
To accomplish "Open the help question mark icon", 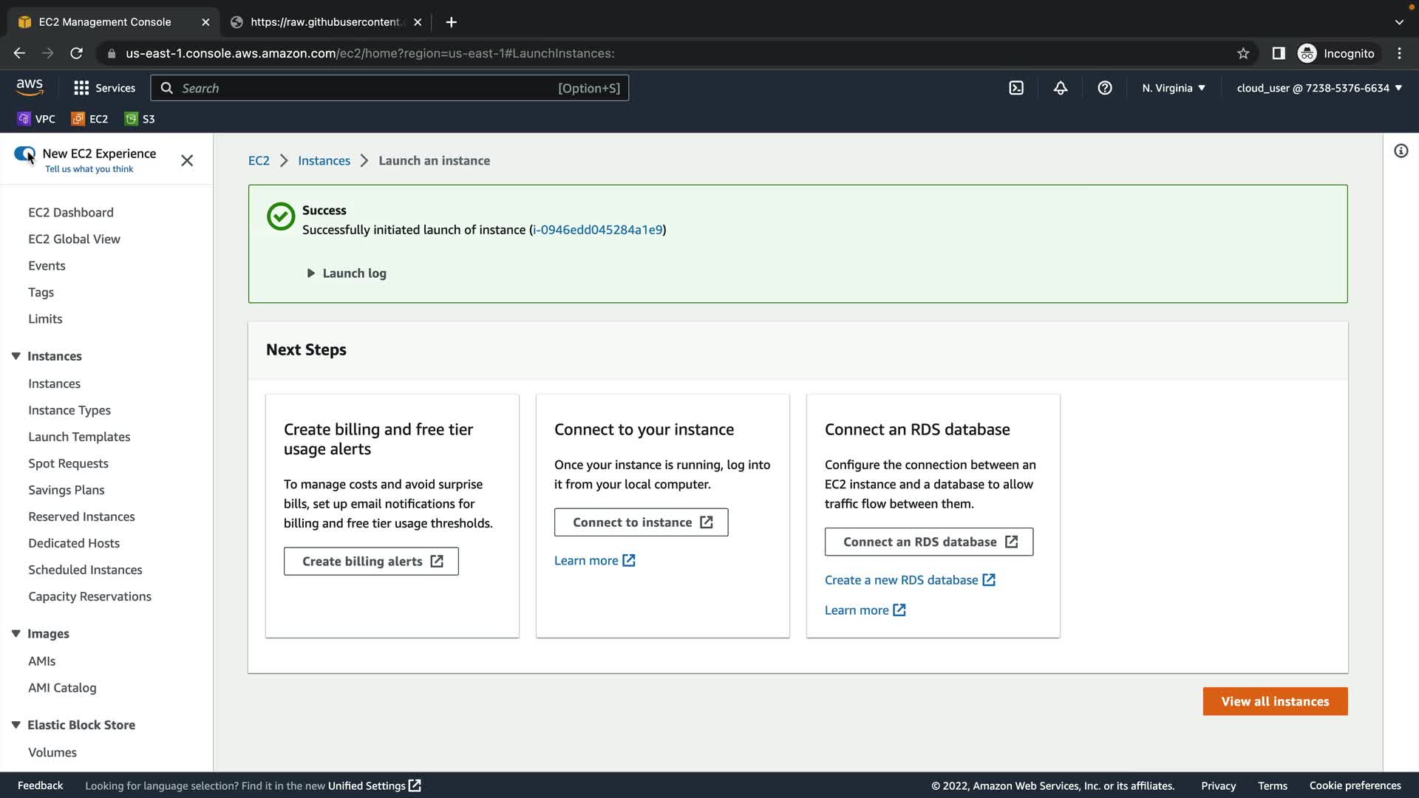I will (1105, 88).
